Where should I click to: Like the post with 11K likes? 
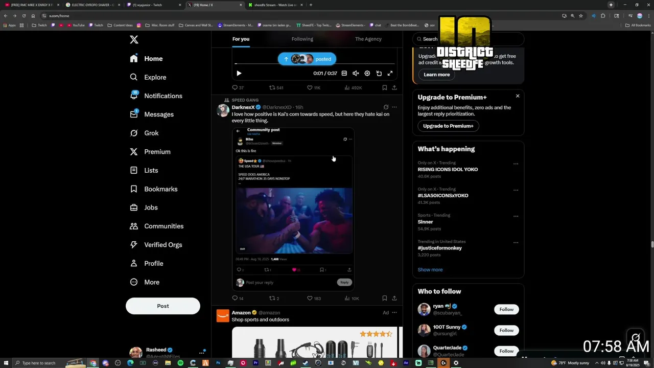click(313, 88)
